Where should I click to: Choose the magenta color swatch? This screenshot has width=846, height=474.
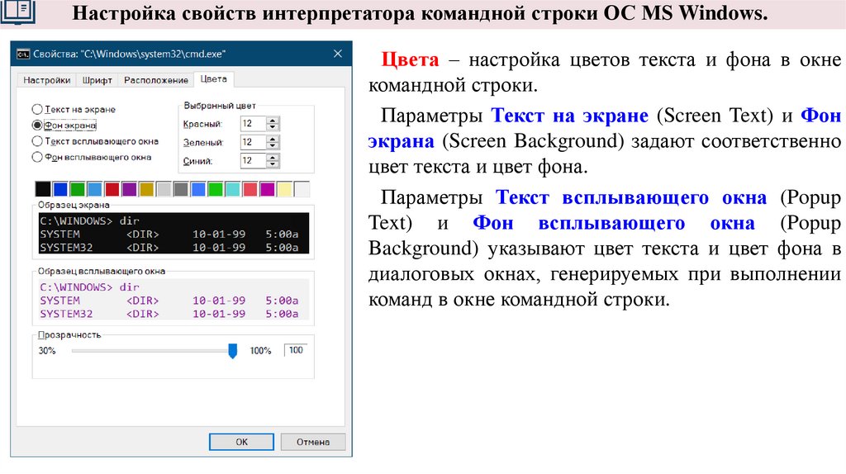pos(268,189)
